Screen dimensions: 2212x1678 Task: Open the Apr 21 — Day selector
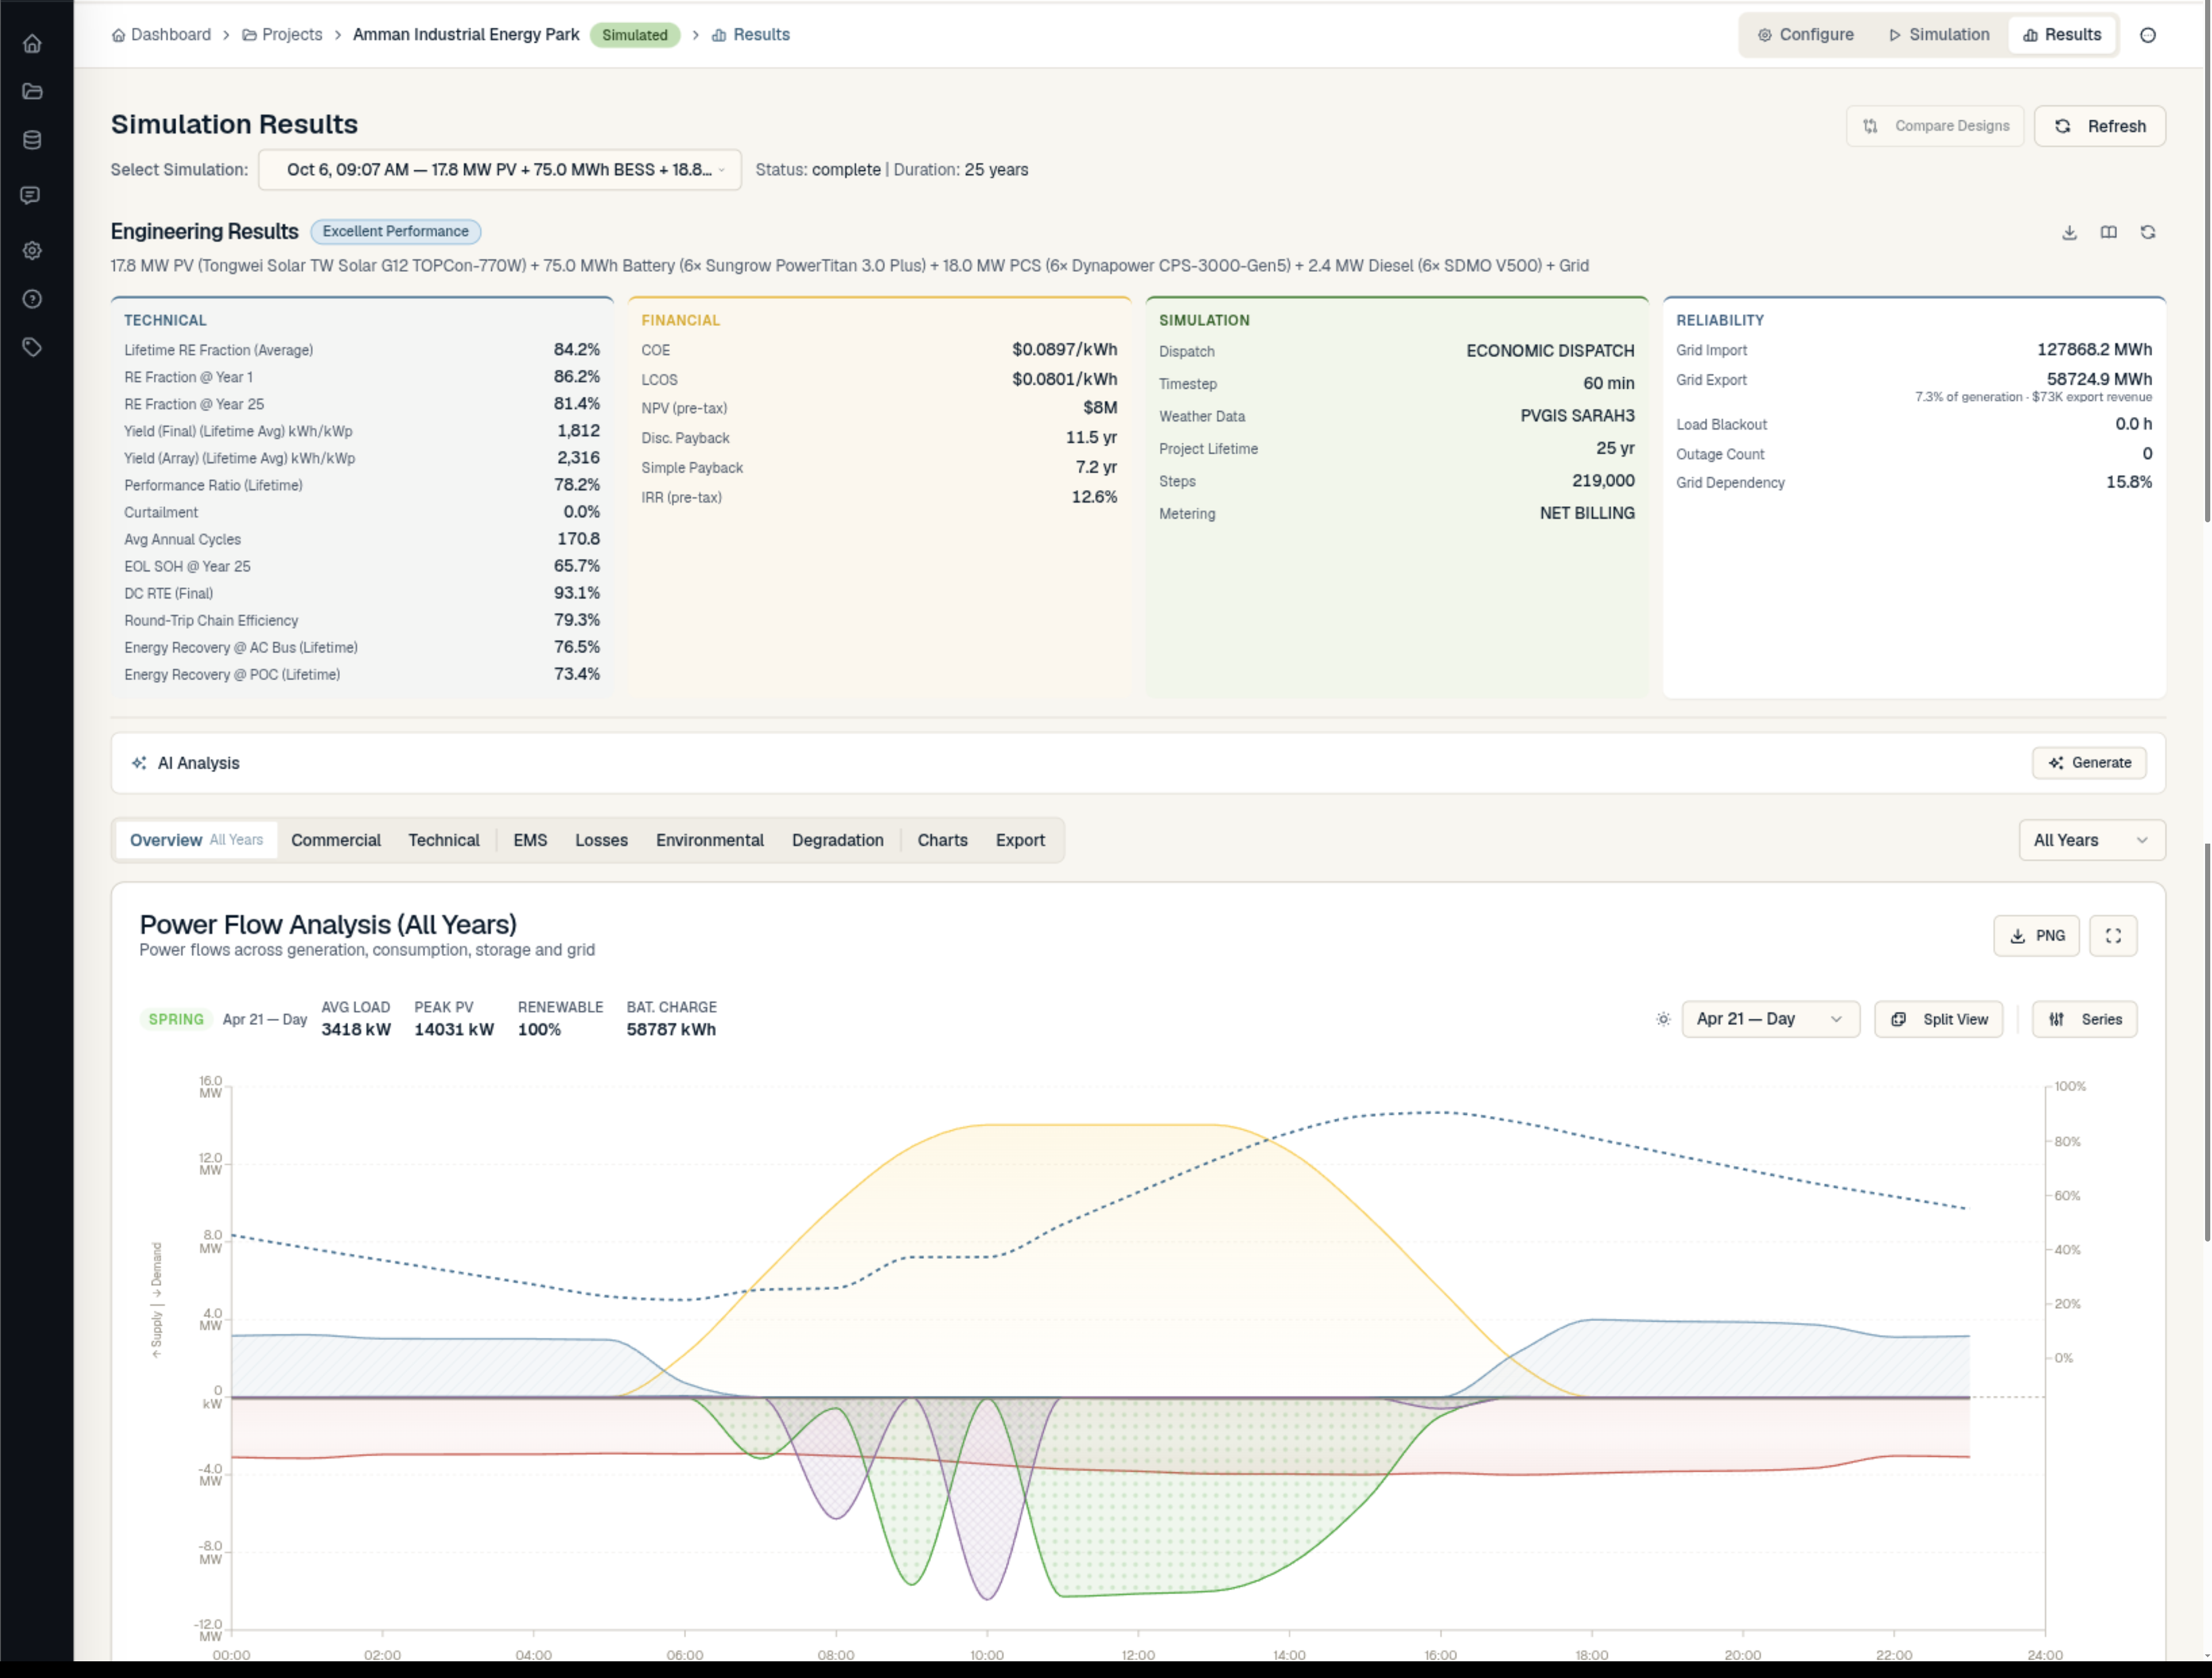1770,1019
